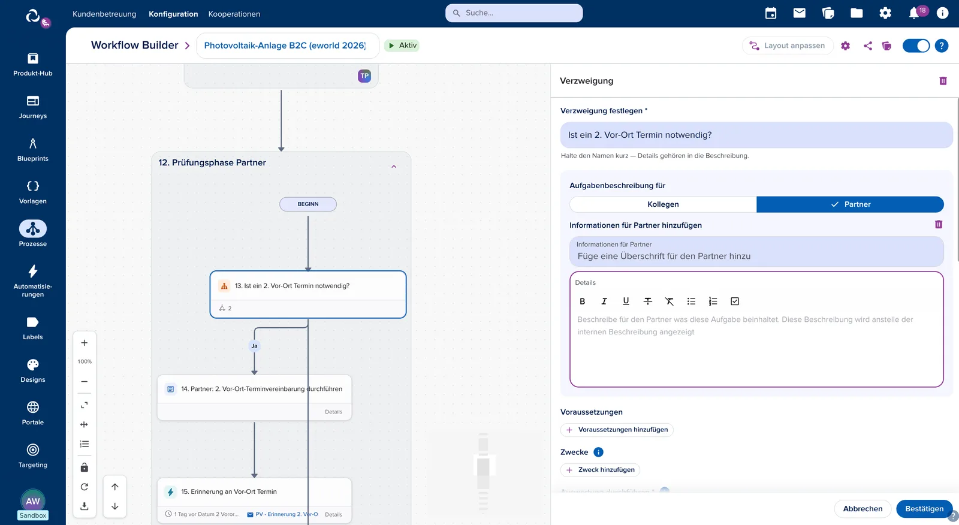Open the calendar icon in top bar
The width and height of the screenshot is (959, 525).
pos(771,13)
